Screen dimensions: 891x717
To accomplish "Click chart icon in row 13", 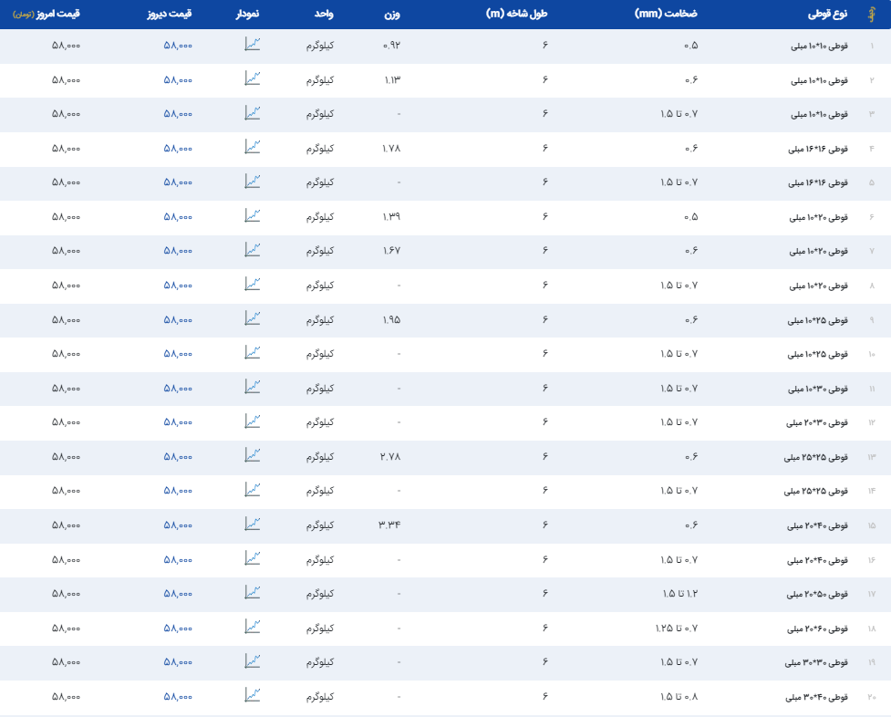I will click(253, 455).
